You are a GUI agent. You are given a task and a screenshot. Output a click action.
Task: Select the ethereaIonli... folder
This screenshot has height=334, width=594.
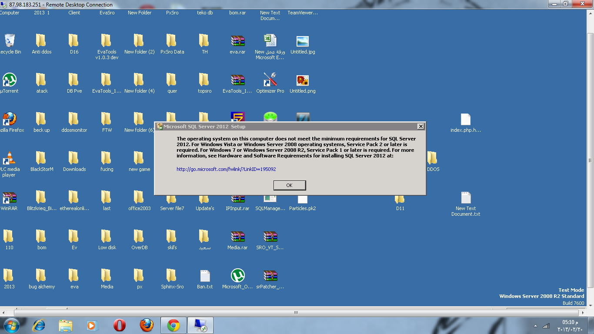coord(74,201)
